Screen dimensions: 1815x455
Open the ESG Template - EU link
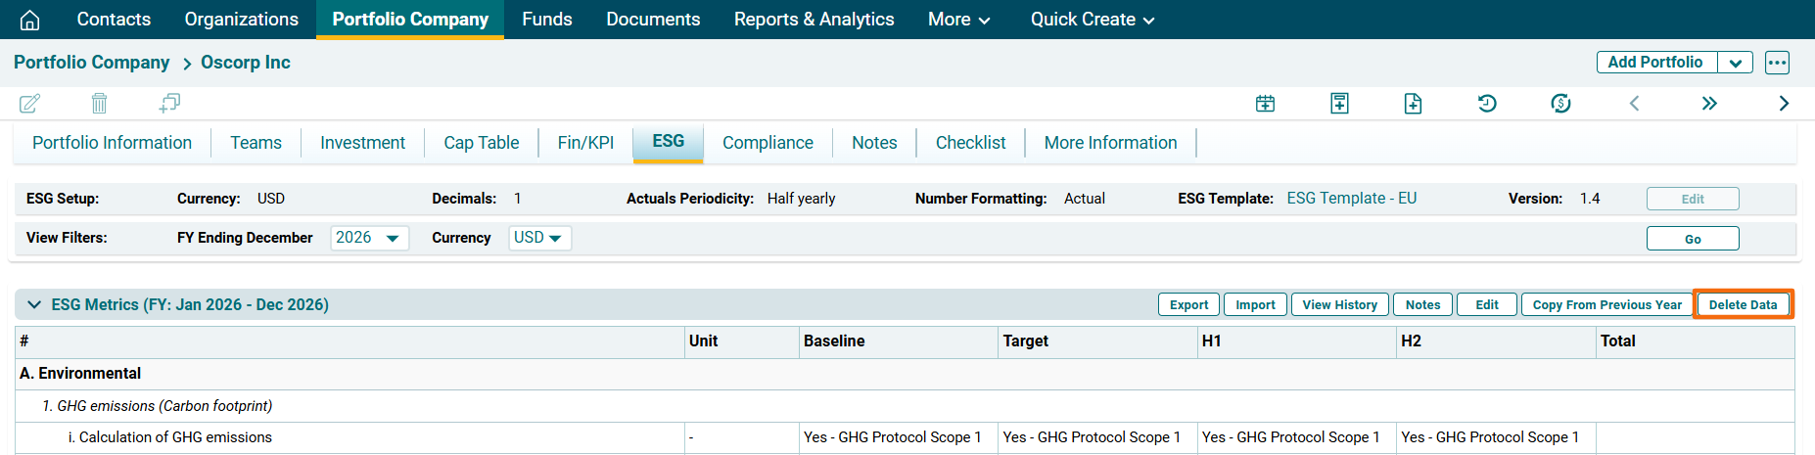coord(1351,199)
